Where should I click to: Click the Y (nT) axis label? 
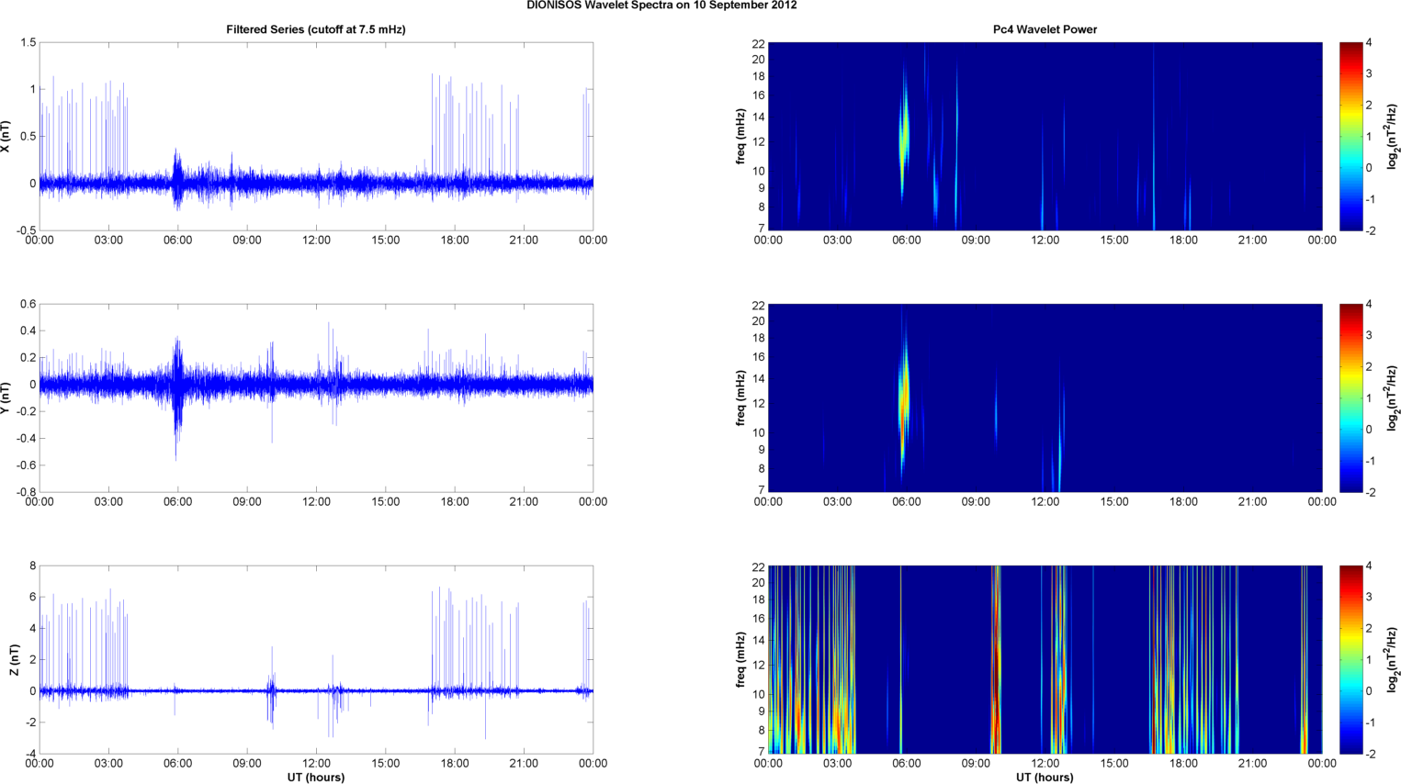tap(7, 398)
